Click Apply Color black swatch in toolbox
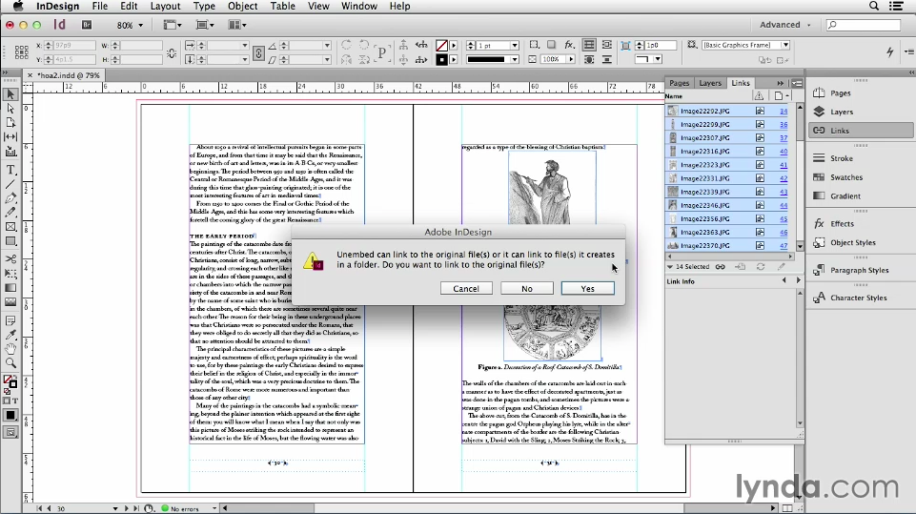The height and width of the screenshot is (514, 916). point(10,416)
